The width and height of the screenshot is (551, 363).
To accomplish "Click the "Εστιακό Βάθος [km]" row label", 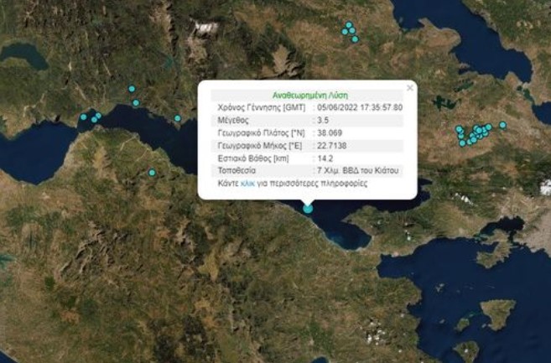I will tap(252, 158).
